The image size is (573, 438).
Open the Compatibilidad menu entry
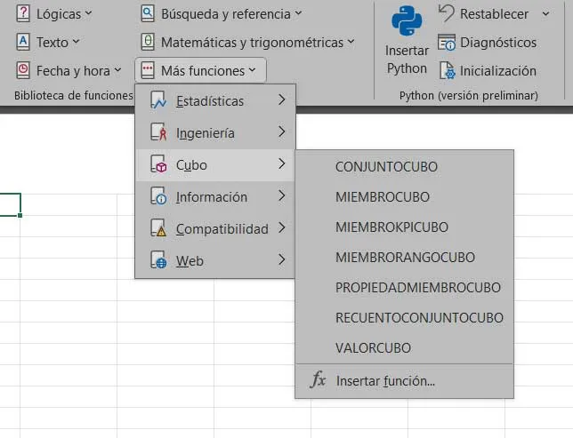point(215,228)
